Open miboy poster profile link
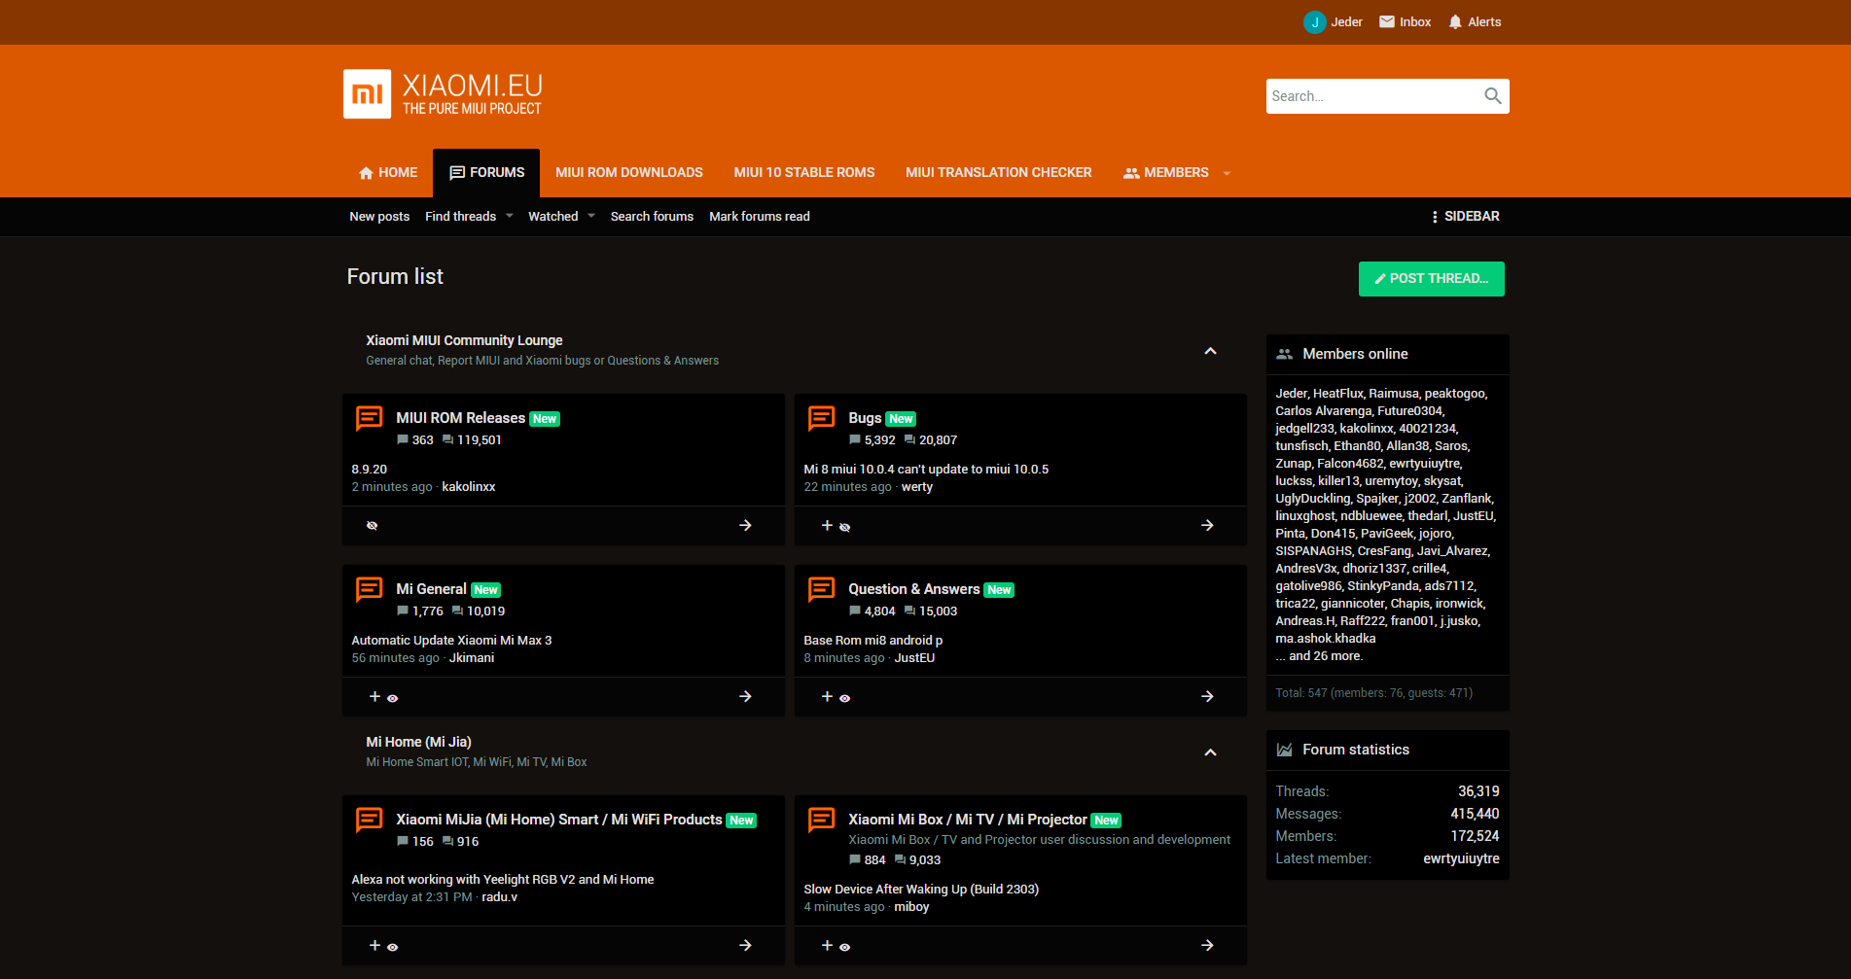The width and height of the screenshot is (1851, 979). coord(911,906)
